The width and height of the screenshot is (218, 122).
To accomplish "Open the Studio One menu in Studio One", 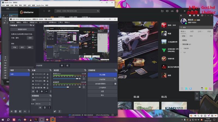I will (40, 5).
